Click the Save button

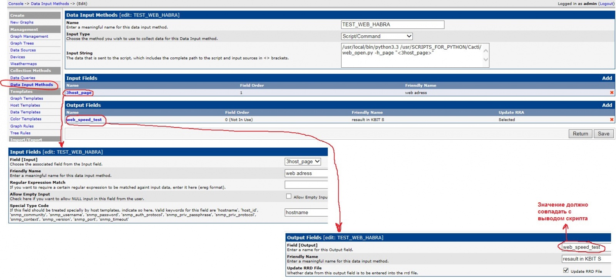pyautogui.click(x=603, y=134)
